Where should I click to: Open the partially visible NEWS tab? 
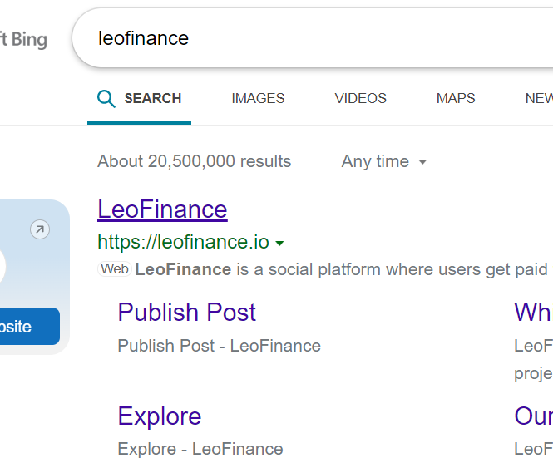pyautogui.click(x=539, y=98)
